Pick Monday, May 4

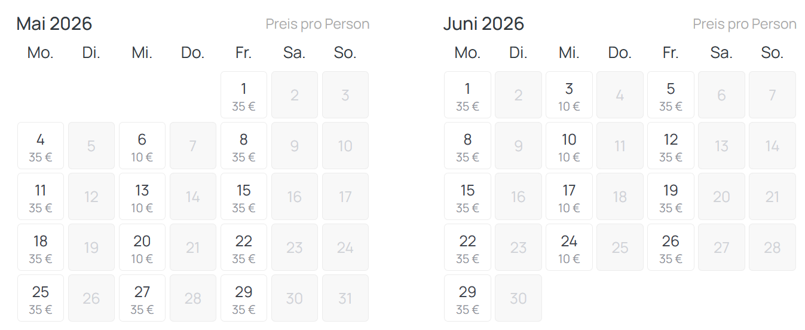click(x=40, y=146)
